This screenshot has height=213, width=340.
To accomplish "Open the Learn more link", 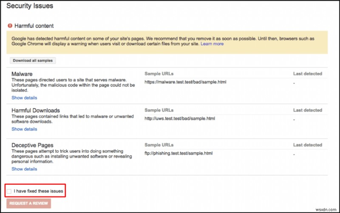I will coord(212,44).
